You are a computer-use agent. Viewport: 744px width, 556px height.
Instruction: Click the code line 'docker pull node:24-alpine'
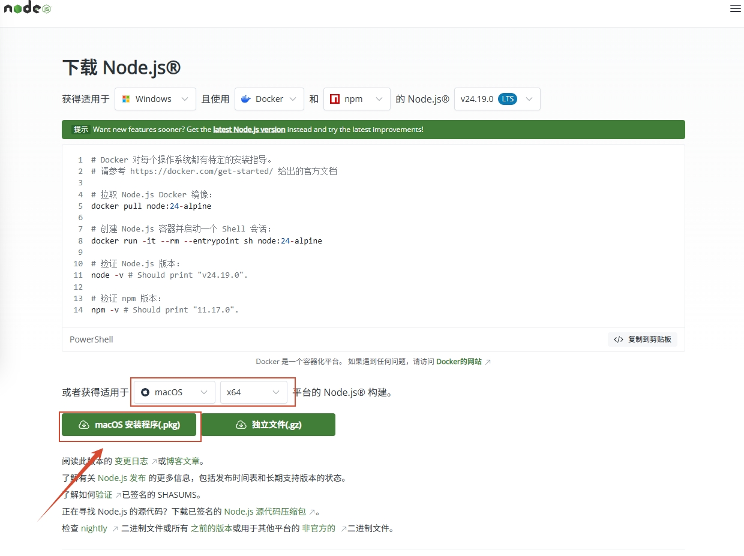pos(151,206)
